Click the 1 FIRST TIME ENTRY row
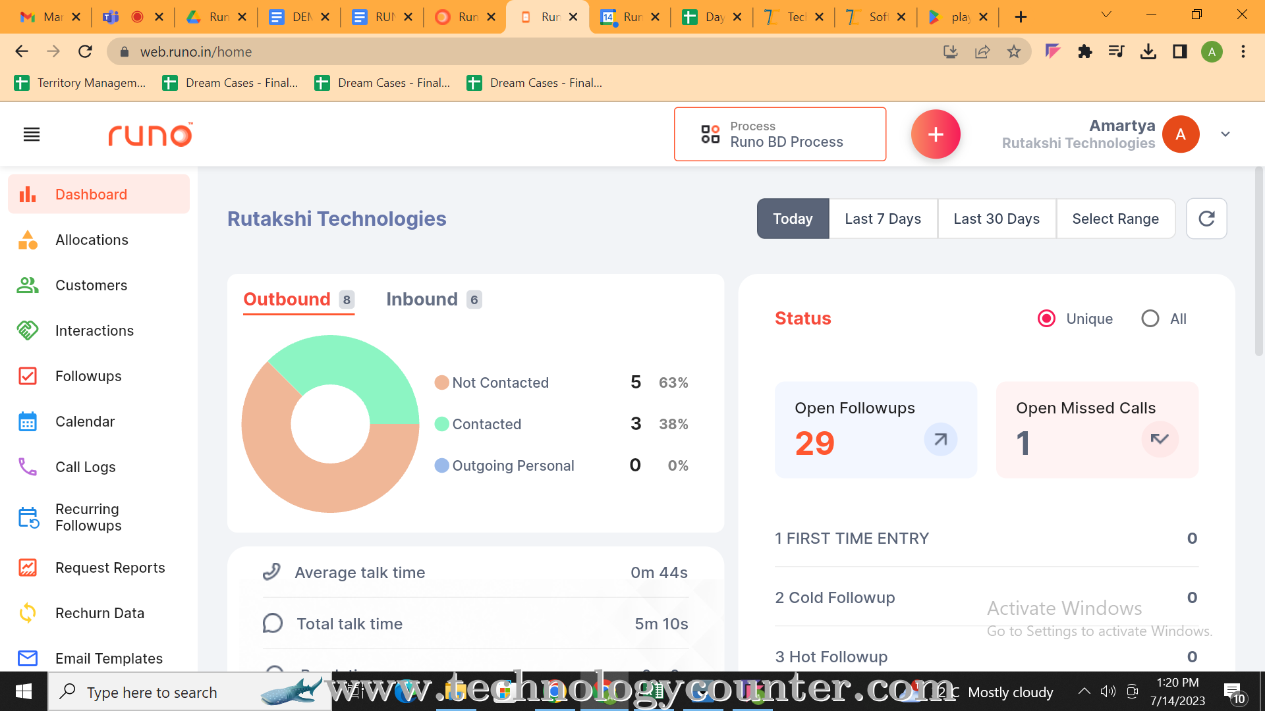Image resolution: width=1265 pixels, height=711 pixels. (986, 539)
